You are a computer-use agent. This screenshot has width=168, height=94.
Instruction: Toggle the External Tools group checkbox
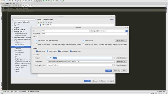pos(40,25)
